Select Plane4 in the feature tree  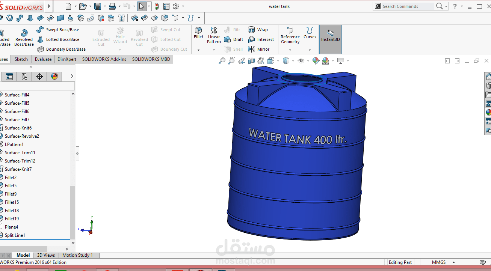click(11, 227)
